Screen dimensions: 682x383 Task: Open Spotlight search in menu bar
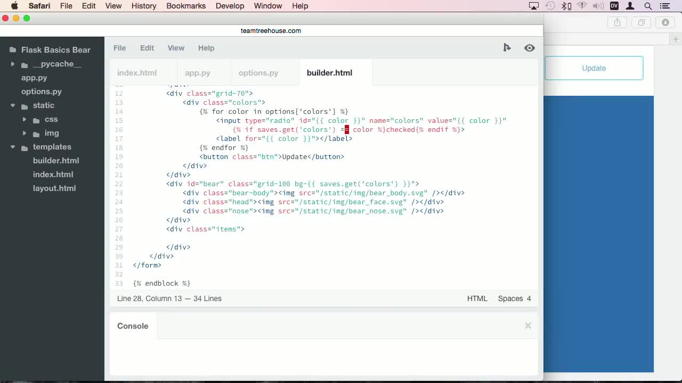click(x=648, y=6)
